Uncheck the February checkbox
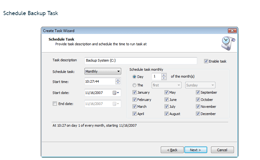The height and width of the screenshot is (160, 260). 134,100
